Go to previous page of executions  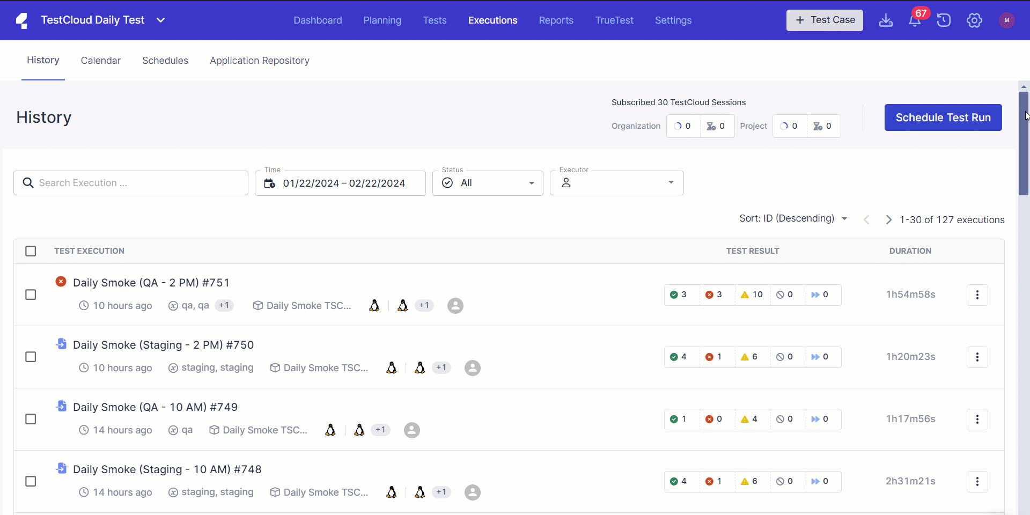click(866, 219)
